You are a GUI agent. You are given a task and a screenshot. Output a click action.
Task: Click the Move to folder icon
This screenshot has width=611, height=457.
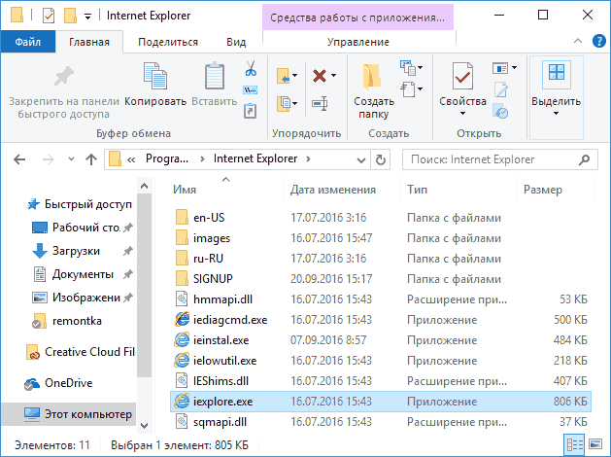pyautogui.click(x=284, y=75)
